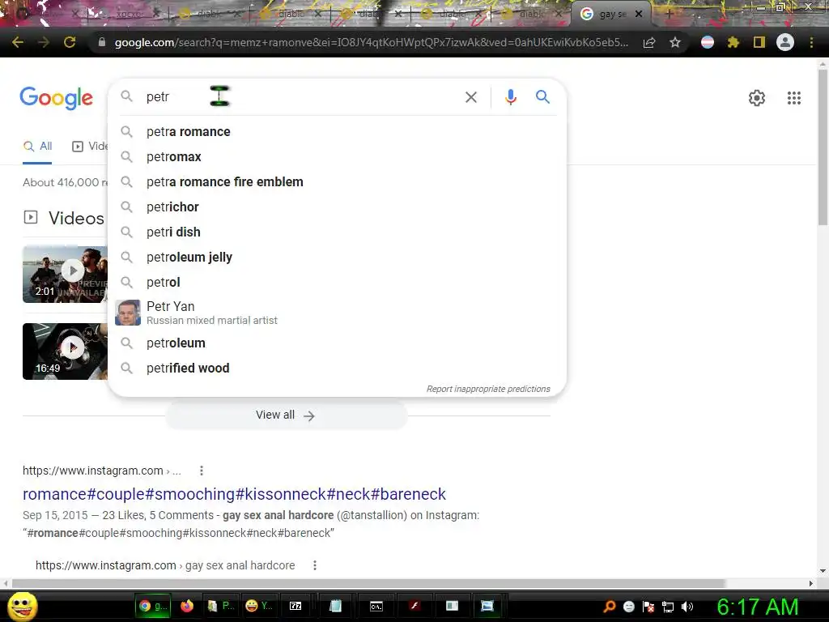Open the smiley face Start button

(22, 606)
